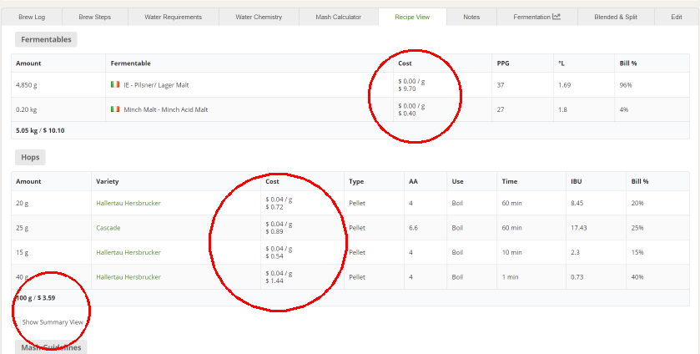Screen dimensions: 700x354
Task: Click the Fermentables section header
Action: [x=46, y=39]
